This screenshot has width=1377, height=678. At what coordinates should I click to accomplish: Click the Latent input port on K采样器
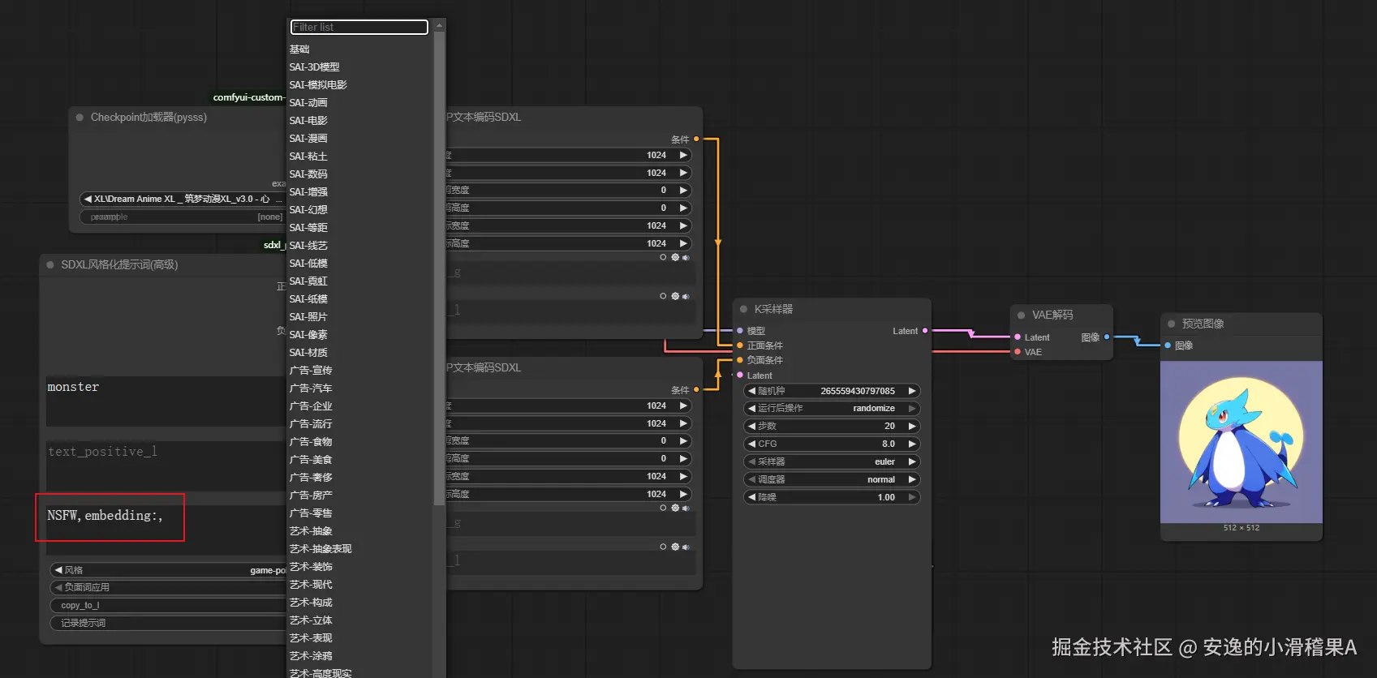[740, 375]
